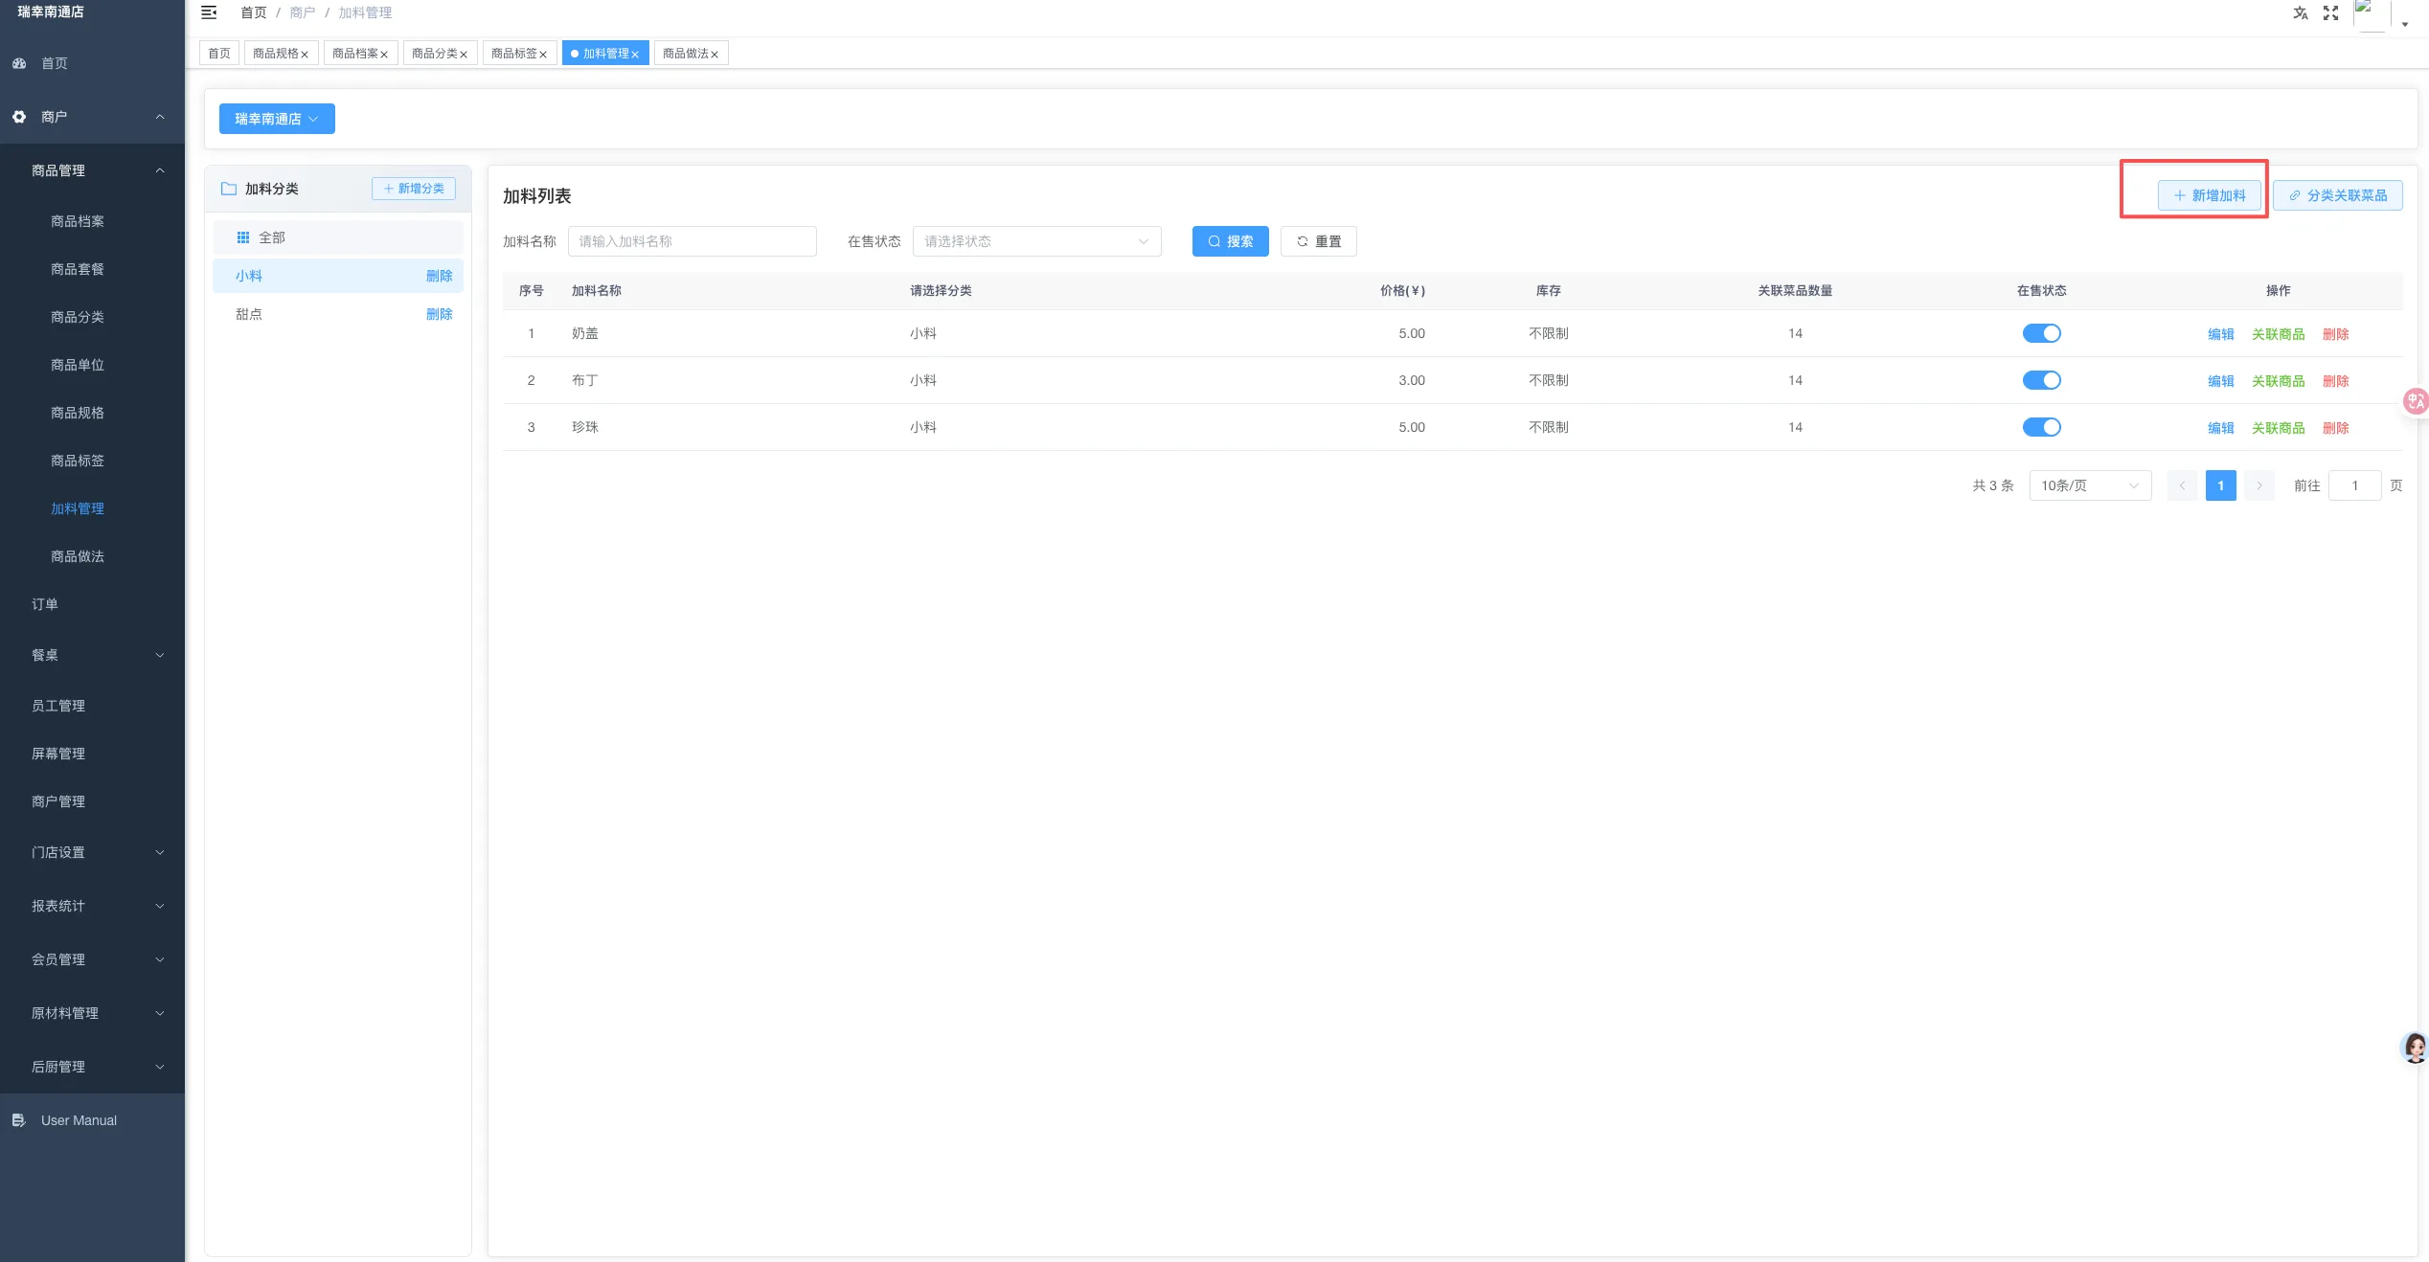Open the user avatar menu
This screenshot has height=1262, width=2429.
(x=2380, y=15)
